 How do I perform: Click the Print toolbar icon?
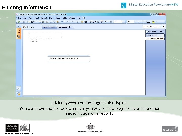(43, 22)
